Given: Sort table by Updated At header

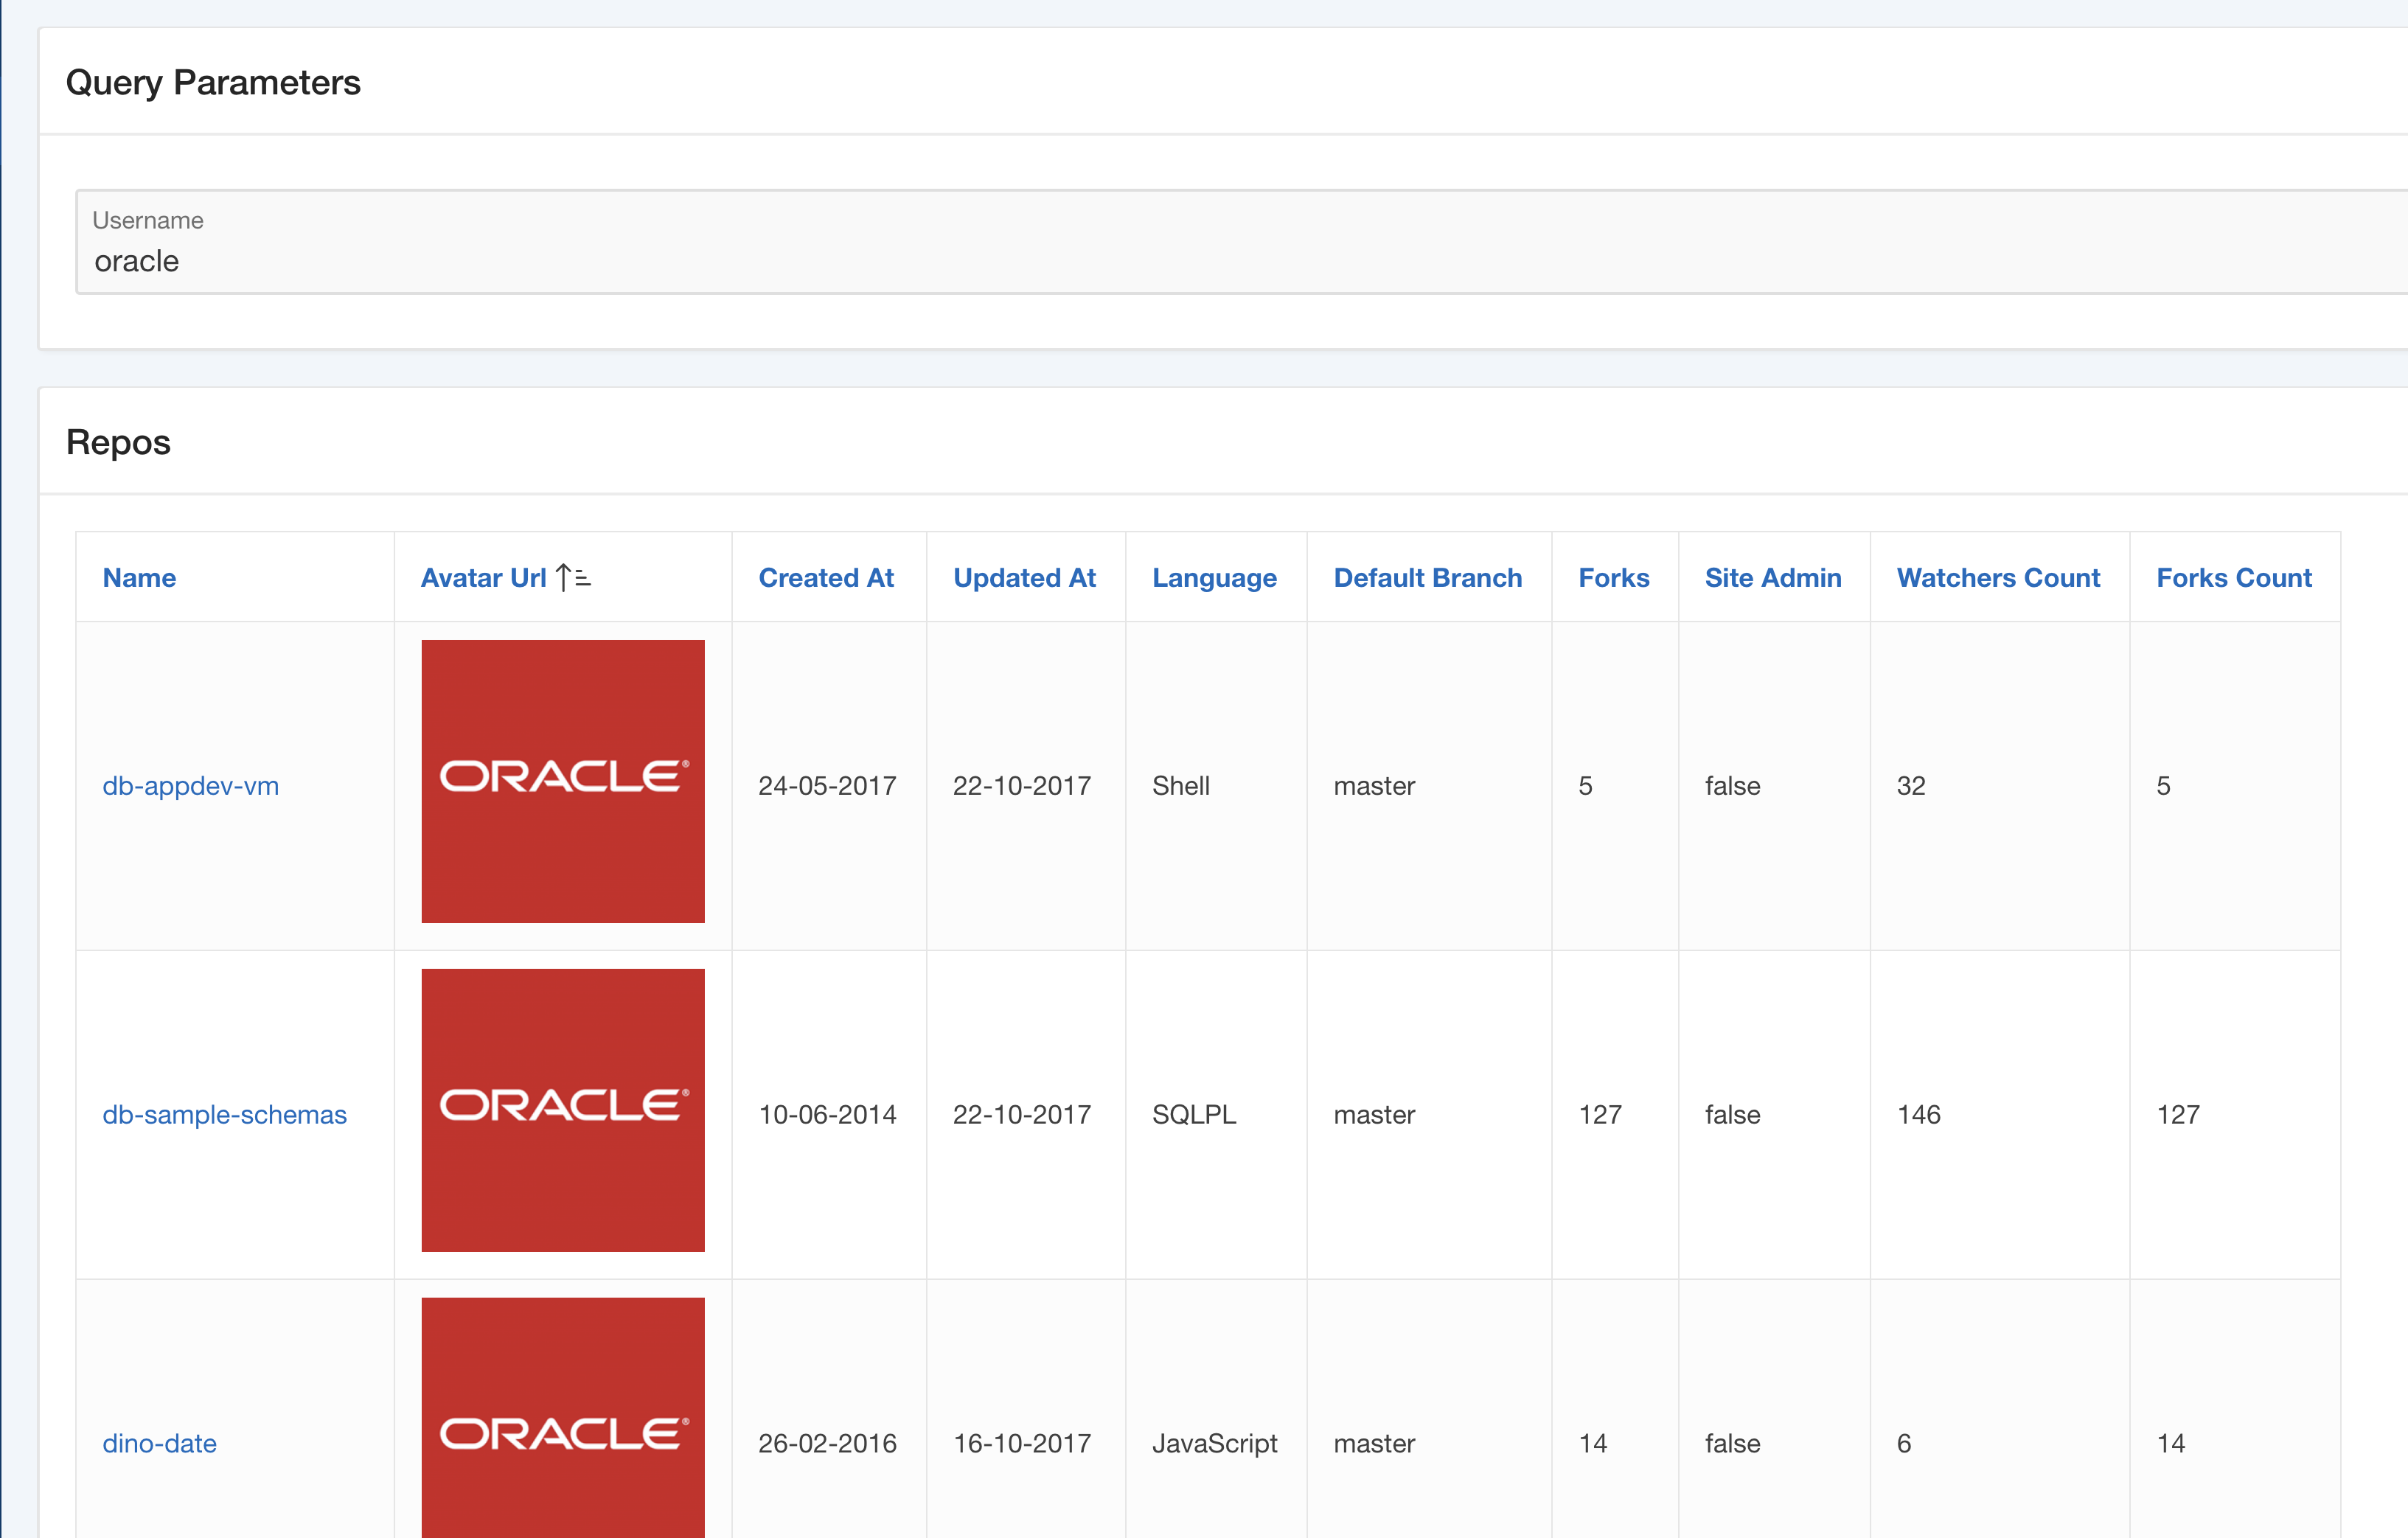Looking at the screenshot, I should pyautogui.click(x=1024, y=578).
